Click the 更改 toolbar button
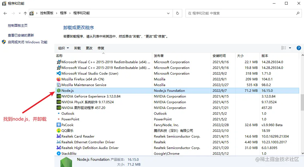 tap(89, 48)
